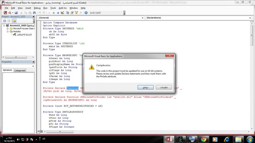Open Properties object selector dropdown
Screen dimensions: 255x143
click(x=33, y=66)
